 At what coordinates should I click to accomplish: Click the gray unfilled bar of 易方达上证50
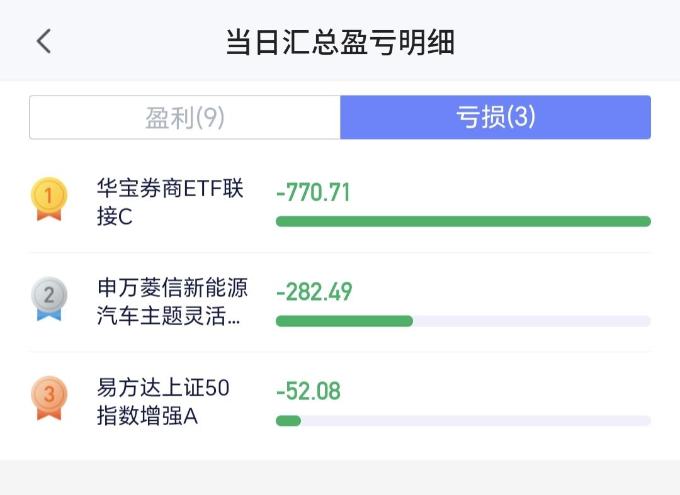coord(476,421)
